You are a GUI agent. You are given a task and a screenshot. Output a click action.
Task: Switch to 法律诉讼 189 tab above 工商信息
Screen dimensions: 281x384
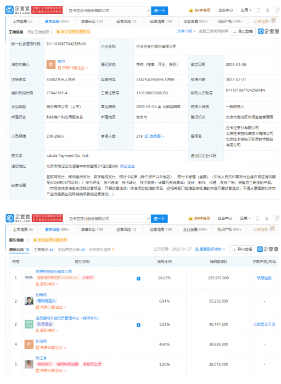(92, 21)
